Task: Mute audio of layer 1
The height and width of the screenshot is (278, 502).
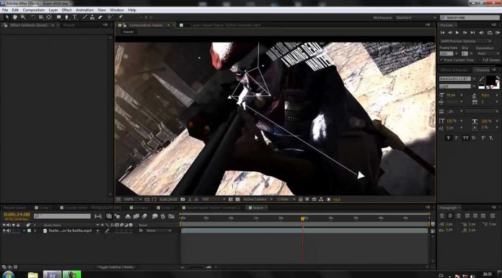Action: pos(9,230)
